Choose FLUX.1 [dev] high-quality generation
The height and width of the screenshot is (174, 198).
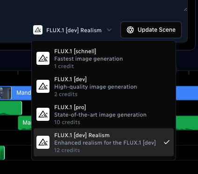104,87
